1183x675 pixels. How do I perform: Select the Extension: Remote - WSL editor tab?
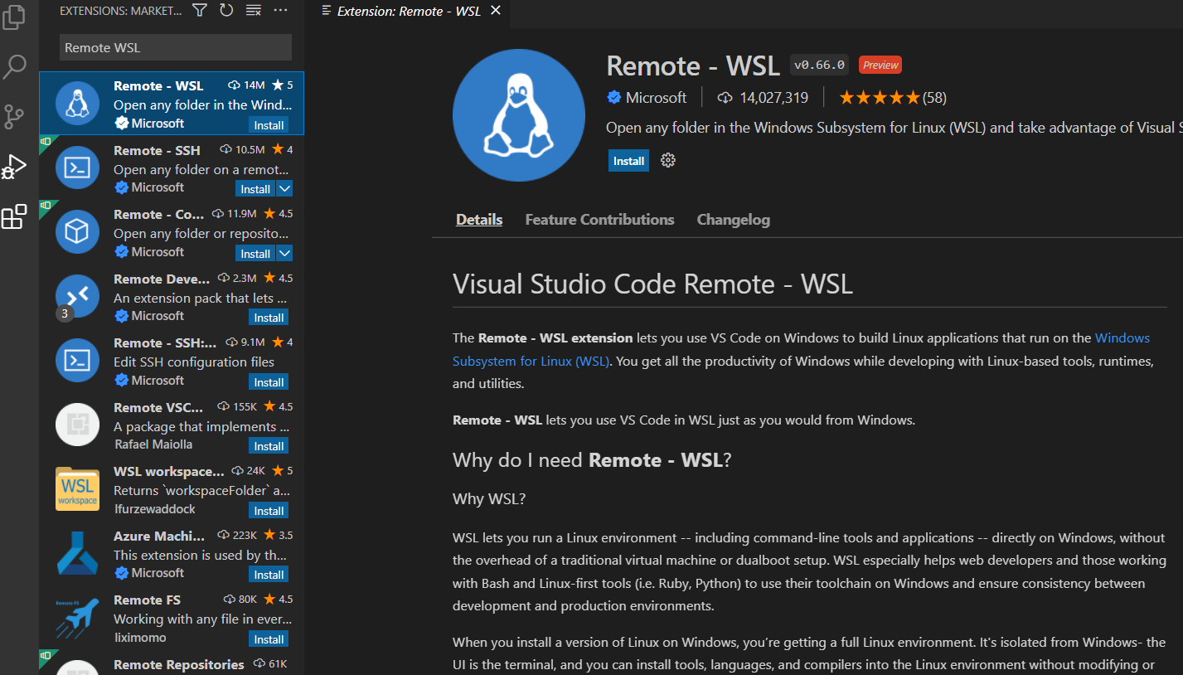(x=410, y=11)
